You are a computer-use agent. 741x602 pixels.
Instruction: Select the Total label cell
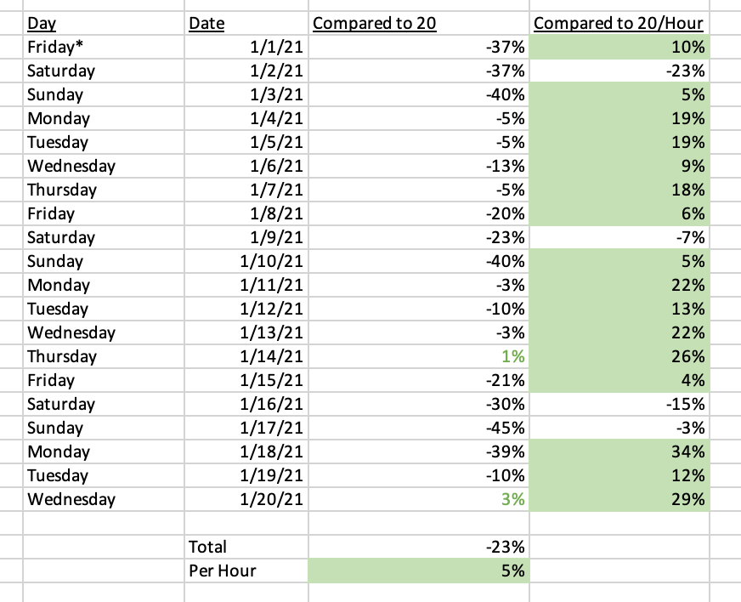pos(246,547)
